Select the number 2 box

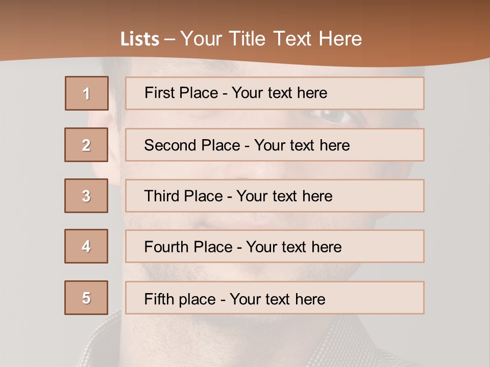pyautogui.click(x=86, y=145)
